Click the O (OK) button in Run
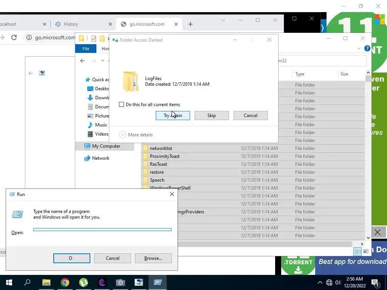 click(71, 258)
